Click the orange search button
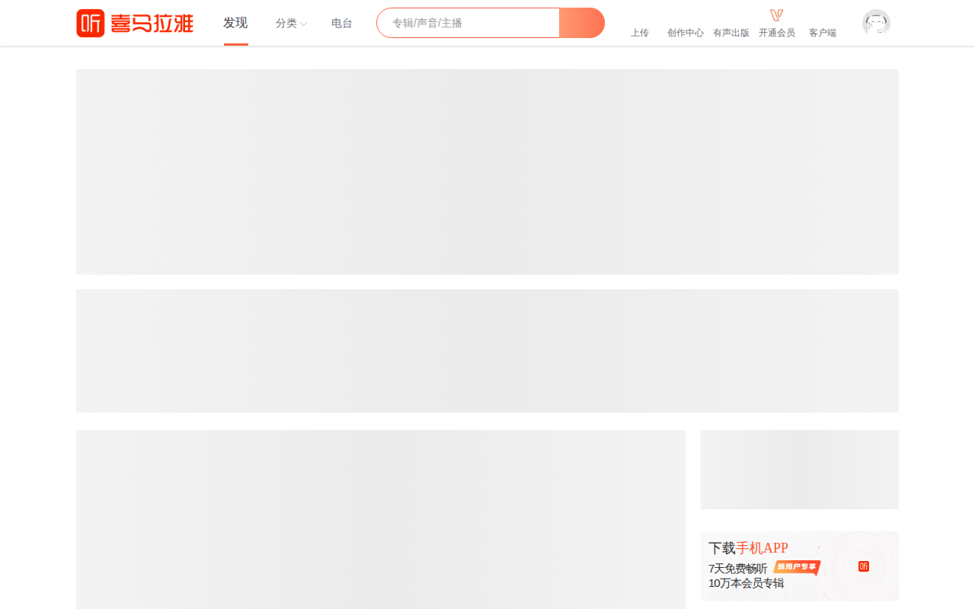The image size is (975, 609). (x=582, y=23)
